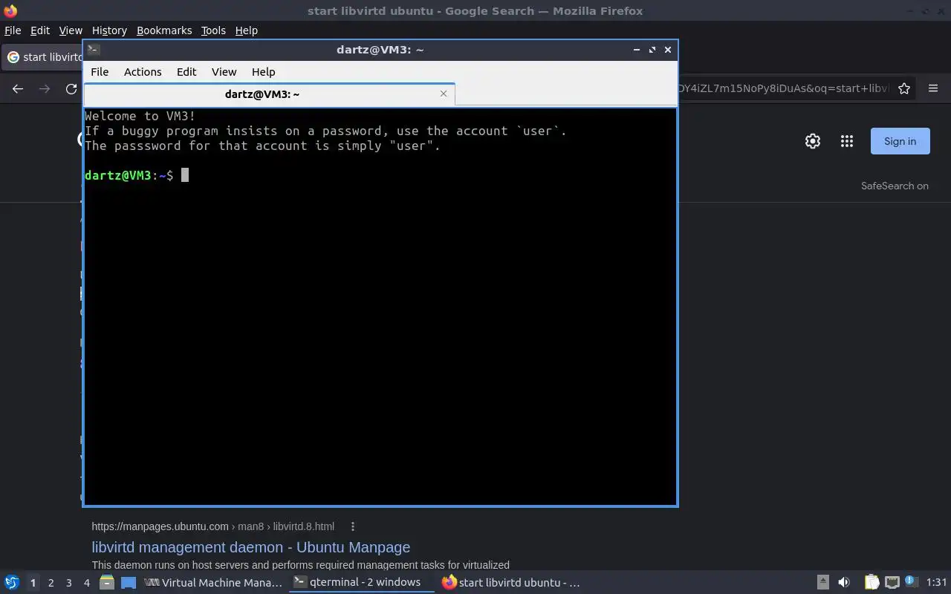Open qterminal's View menu
Screen dimensions: 951x594
tap(224, 72)
